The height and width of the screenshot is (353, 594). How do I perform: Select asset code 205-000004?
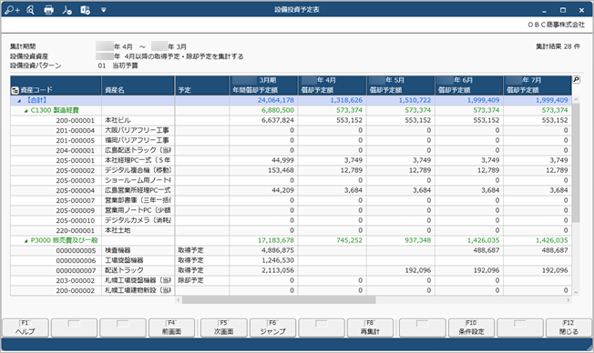tap(75, 191)
